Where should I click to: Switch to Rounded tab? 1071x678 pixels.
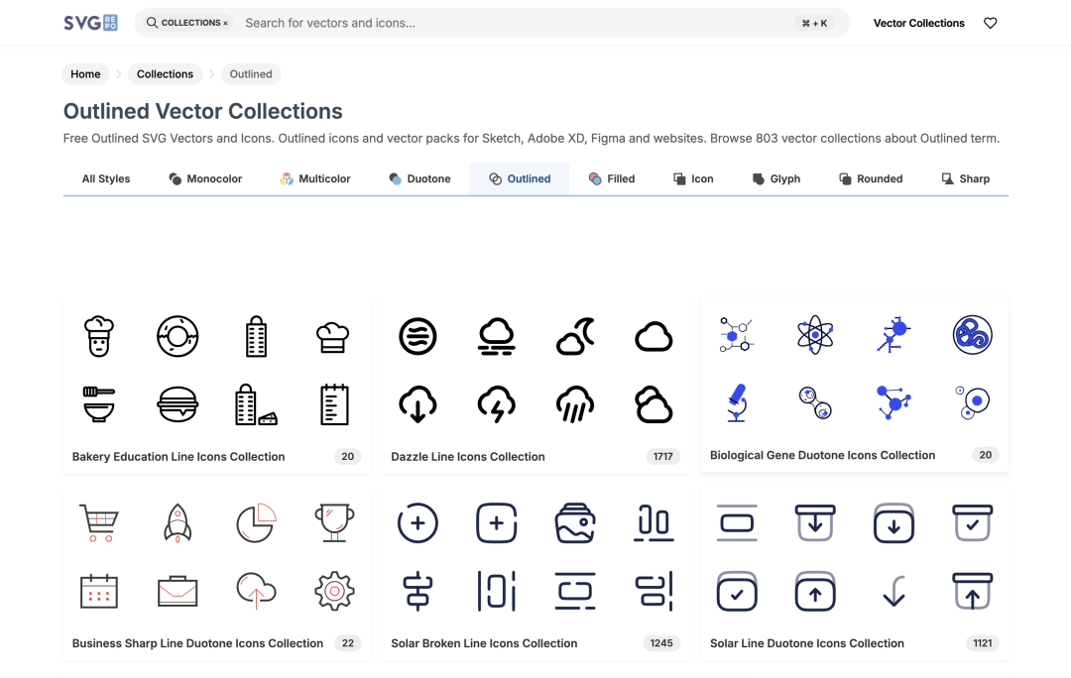(871, 178)
